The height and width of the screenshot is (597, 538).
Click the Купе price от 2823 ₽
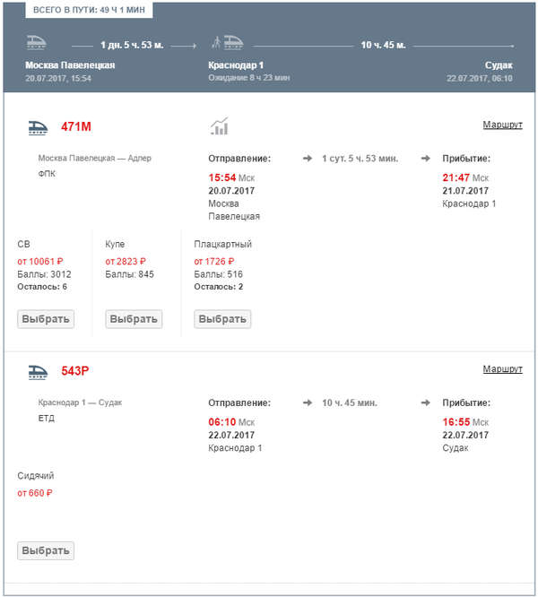click(125, 261)
